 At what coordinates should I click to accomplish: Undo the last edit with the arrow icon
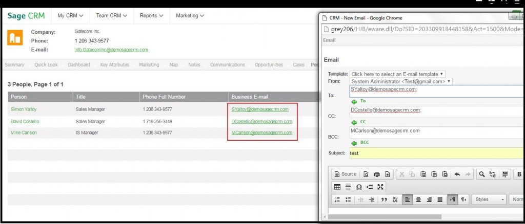tap(457, 174)
